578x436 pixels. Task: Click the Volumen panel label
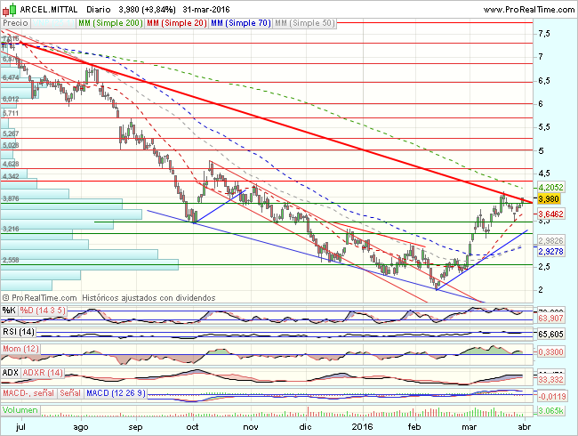(20, 411)
